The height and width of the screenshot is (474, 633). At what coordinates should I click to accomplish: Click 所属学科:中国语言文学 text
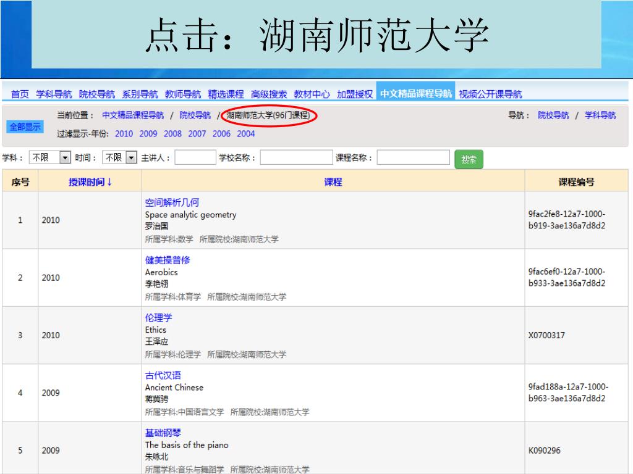[x=184, y=412]
